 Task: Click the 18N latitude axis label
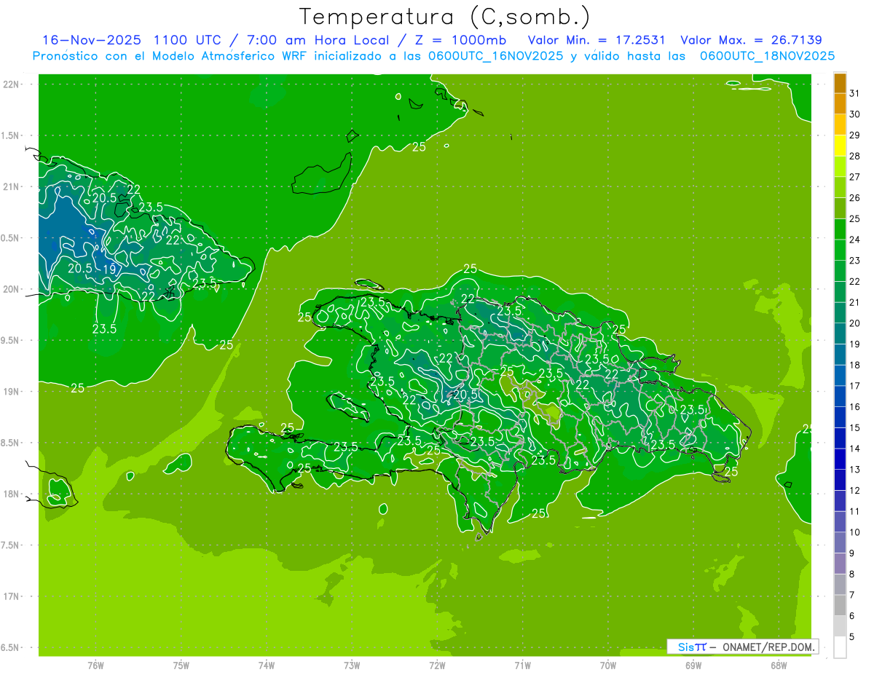(x=12, y=494)
